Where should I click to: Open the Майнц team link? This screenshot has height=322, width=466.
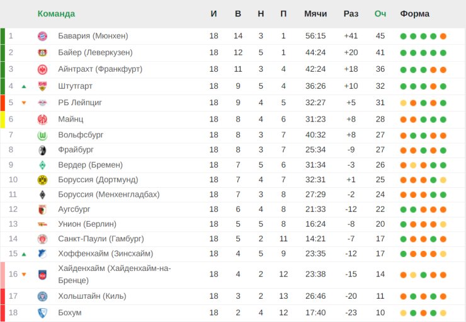(x=71, y=119)
